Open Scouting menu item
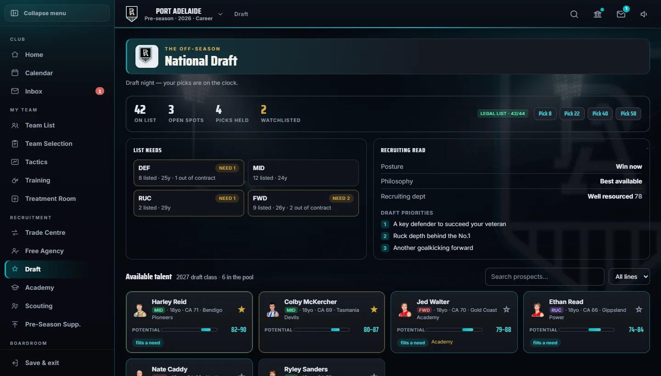This screenshot has width=661, height=376. [x=57, y=306]
